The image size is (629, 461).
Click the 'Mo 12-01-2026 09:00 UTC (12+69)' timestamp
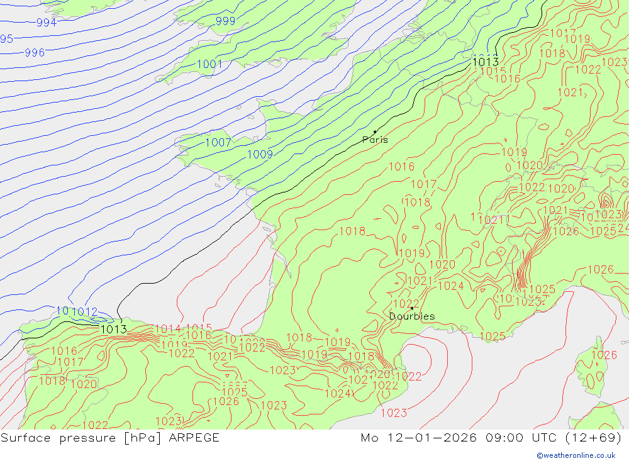point(491,437)
